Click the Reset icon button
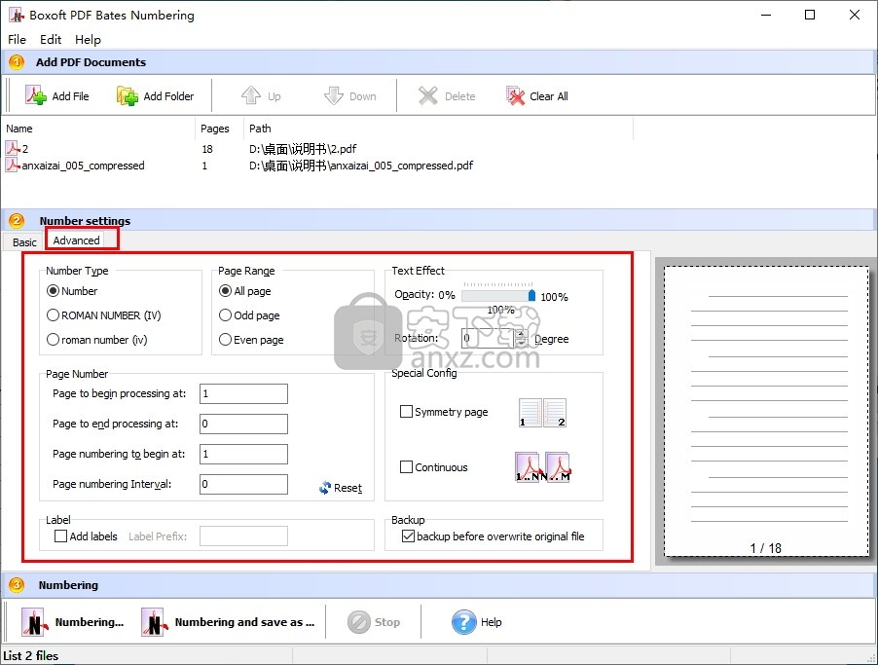This screenshot has width=878, height=665. (x=341, y=488)
